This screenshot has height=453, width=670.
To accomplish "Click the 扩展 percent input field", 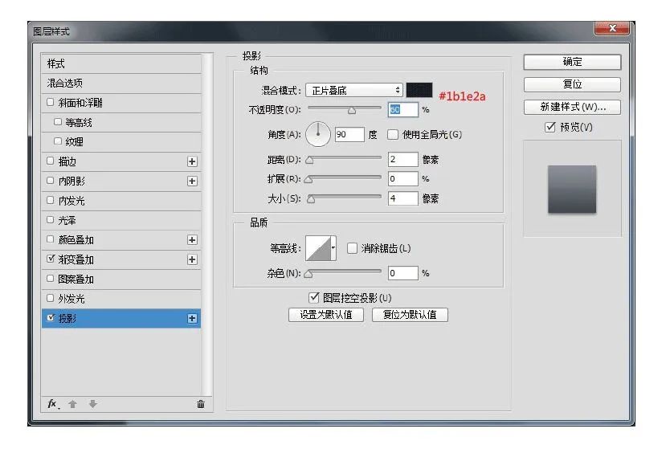I will (x=403, y=178).
